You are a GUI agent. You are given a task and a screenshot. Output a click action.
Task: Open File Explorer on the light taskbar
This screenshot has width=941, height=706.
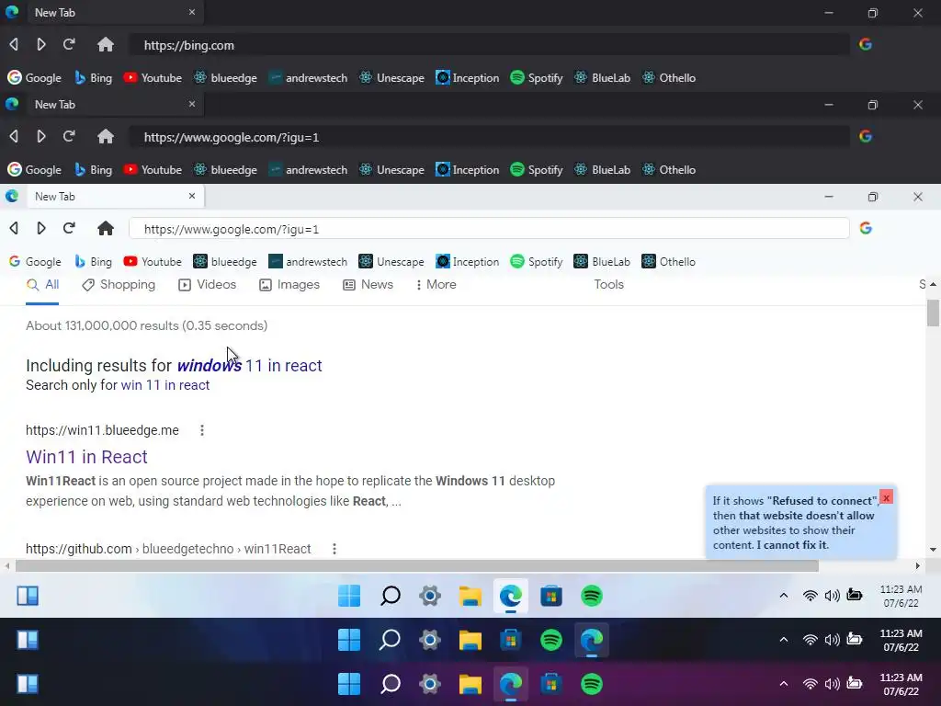point(470,596)
